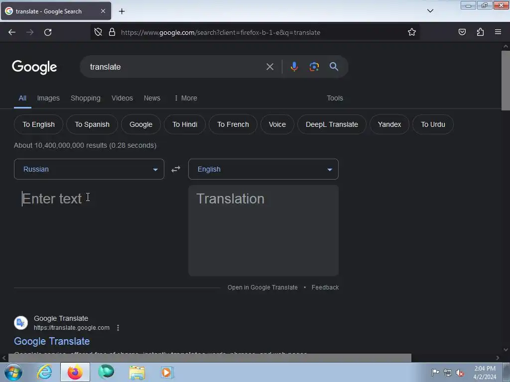Click the vertical page scrollbar thumb

click(506, 81)
